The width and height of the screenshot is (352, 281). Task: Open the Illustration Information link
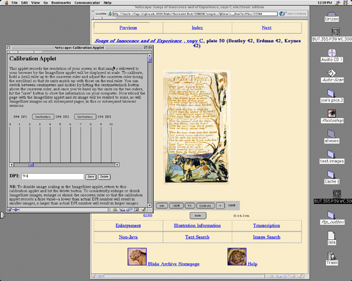pyautogui.click(x=197, y=225)
